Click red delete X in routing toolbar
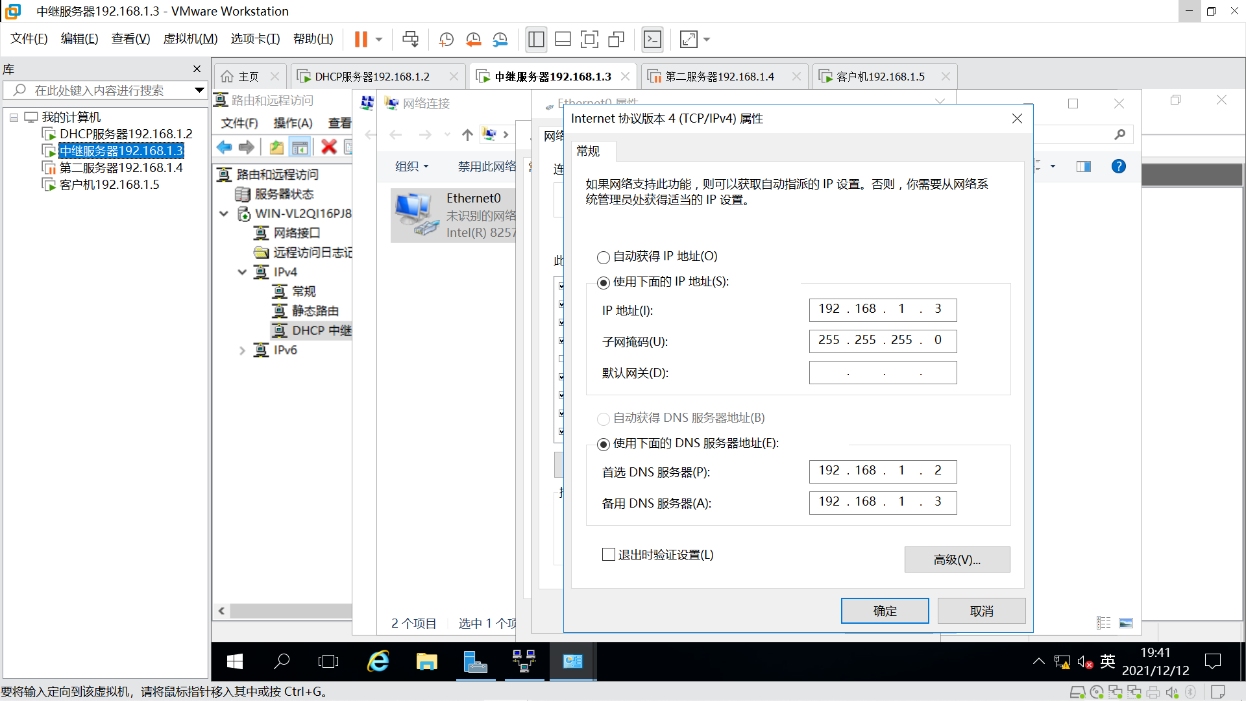The height and width of the screenshot is (701, 1246). (x=329, y=147)
